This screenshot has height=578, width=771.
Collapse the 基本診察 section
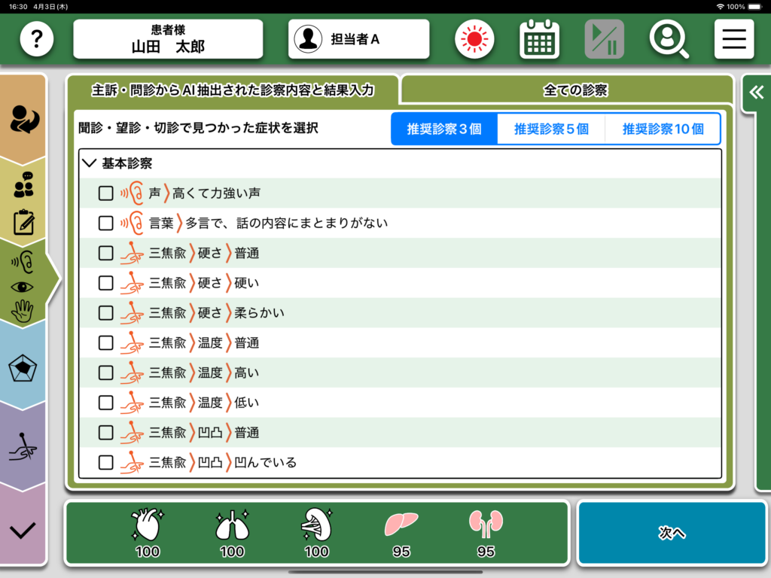90,163
